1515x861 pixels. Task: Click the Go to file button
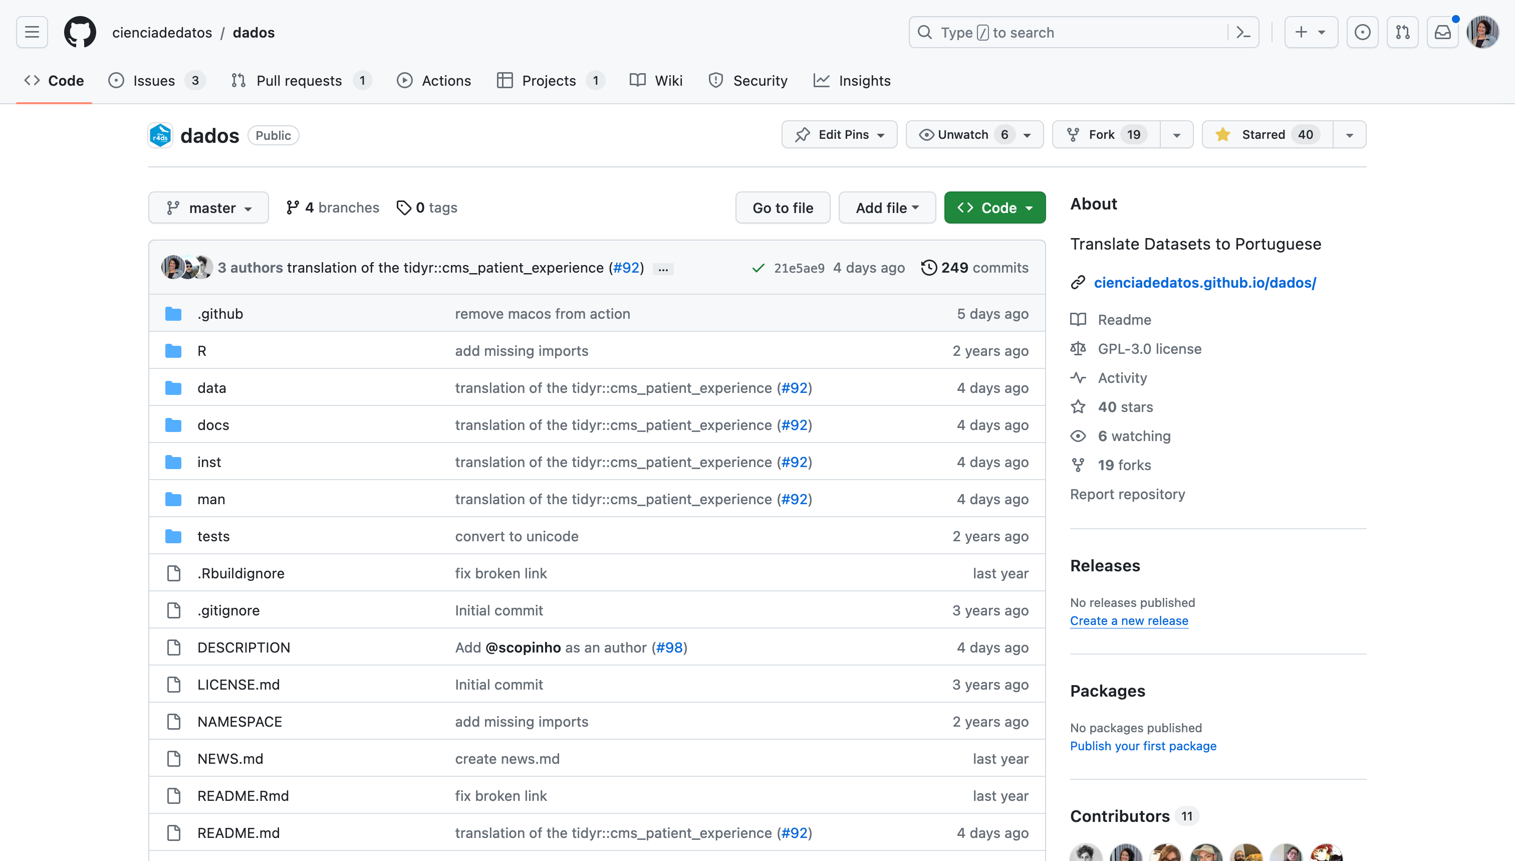[x=783, y=207]
